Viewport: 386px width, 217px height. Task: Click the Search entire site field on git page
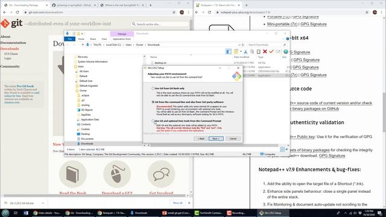[160, 24]
